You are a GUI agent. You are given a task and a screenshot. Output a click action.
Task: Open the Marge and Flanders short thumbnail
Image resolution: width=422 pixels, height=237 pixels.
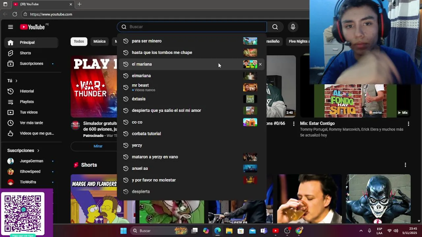click(94, 199)
